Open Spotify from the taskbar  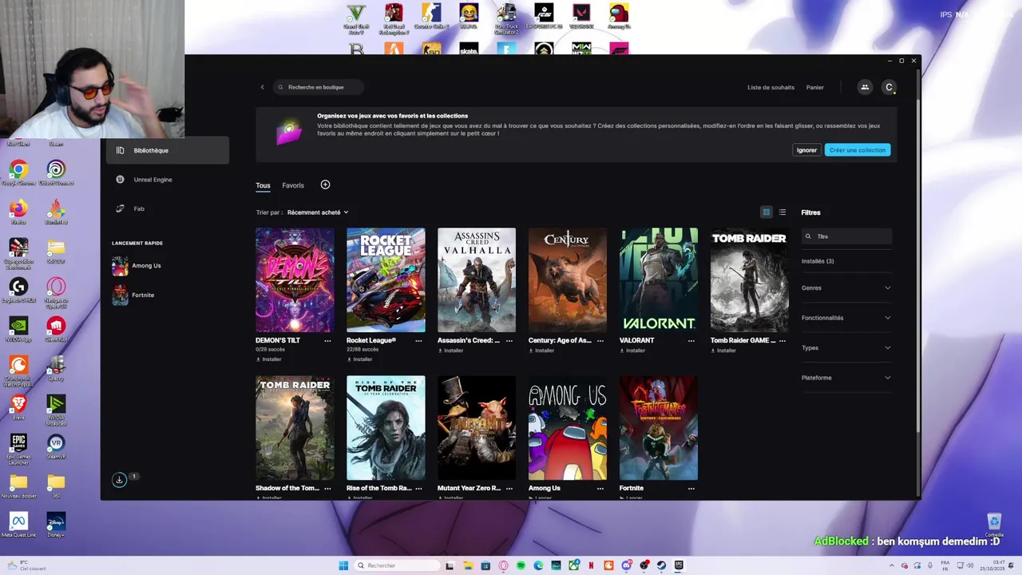[x=521, y=565]
